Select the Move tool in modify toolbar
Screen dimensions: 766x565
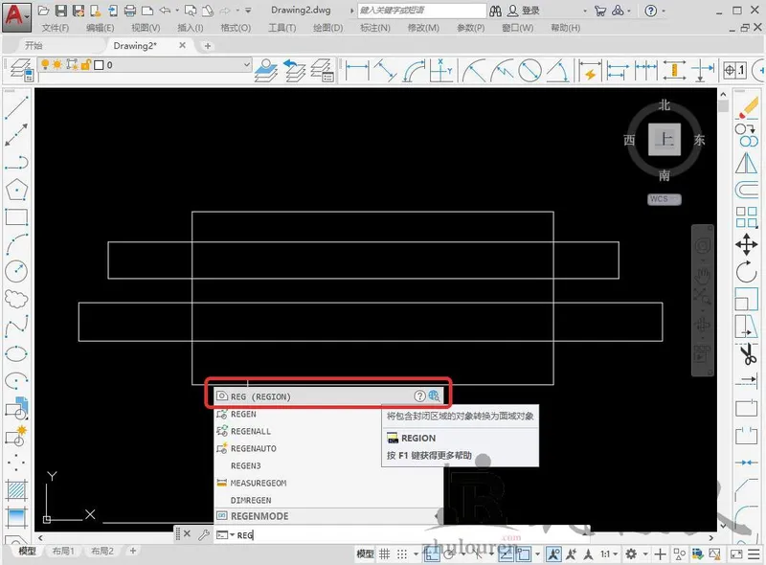click(x=747, y=244)
